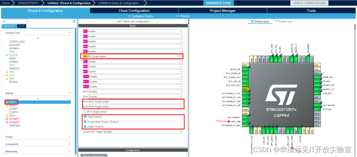Switch to the Project Manager tab
Viewport: 357px width, 157px height.
click(223, 11)
